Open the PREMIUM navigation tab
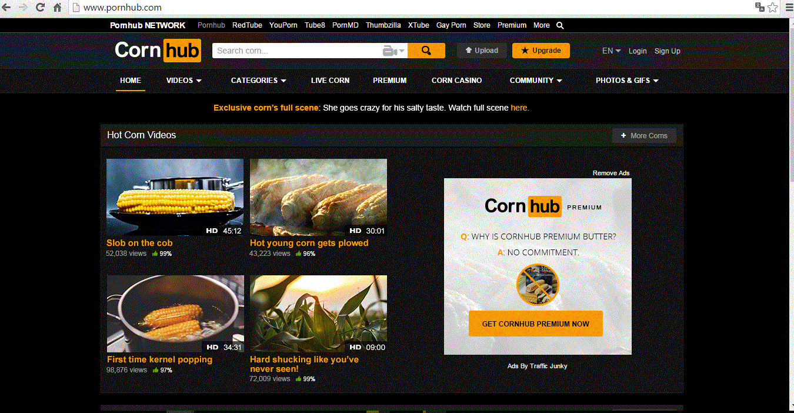This screenshot has height=413, width=794. click(x=389, y=81)
